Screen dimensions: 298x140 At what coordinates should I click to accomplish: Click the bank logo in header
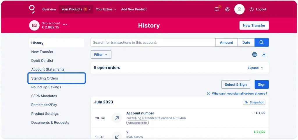point(32,9)
